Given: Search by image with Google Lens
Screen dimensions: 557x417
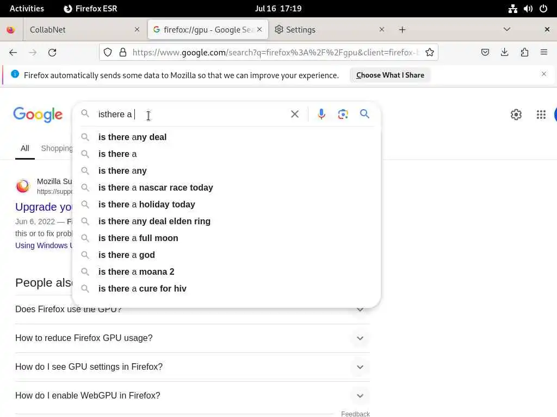Looking at the screenshot, I should pyautogui.click(x=343, y=114).
